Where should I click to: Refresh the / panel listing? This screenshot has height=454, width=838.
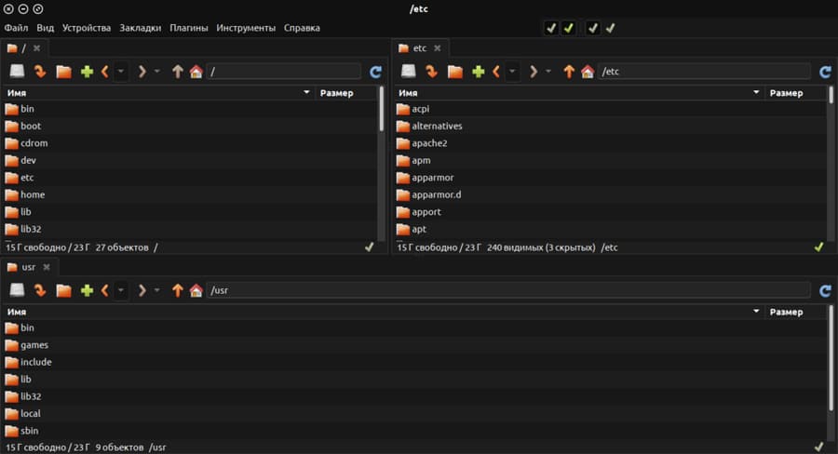click(376, 72)
